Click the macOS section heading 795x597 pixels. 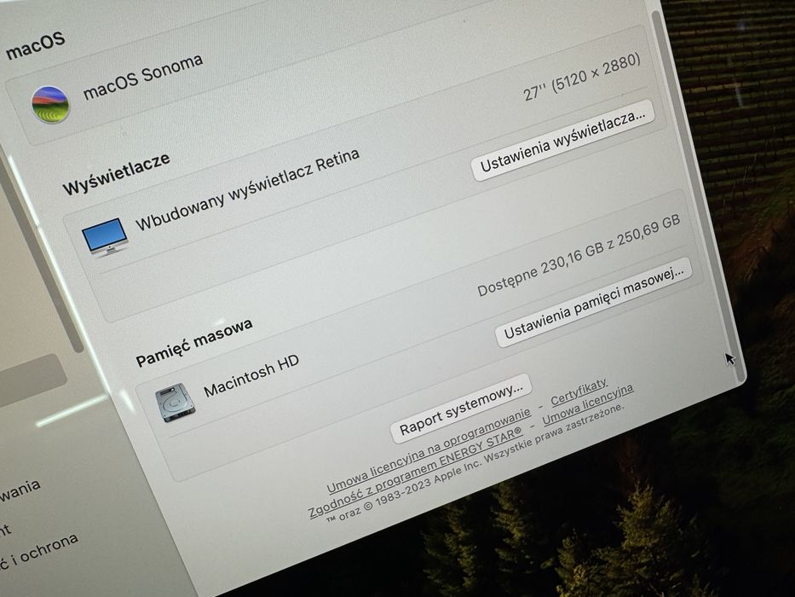click(35, 44)
